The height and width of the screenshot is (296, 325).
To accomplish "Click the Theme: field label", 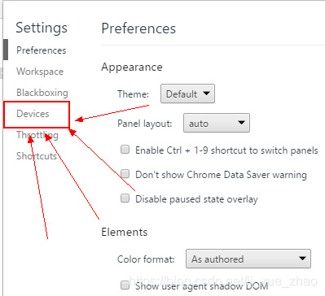I will click(x=133, y=94).
